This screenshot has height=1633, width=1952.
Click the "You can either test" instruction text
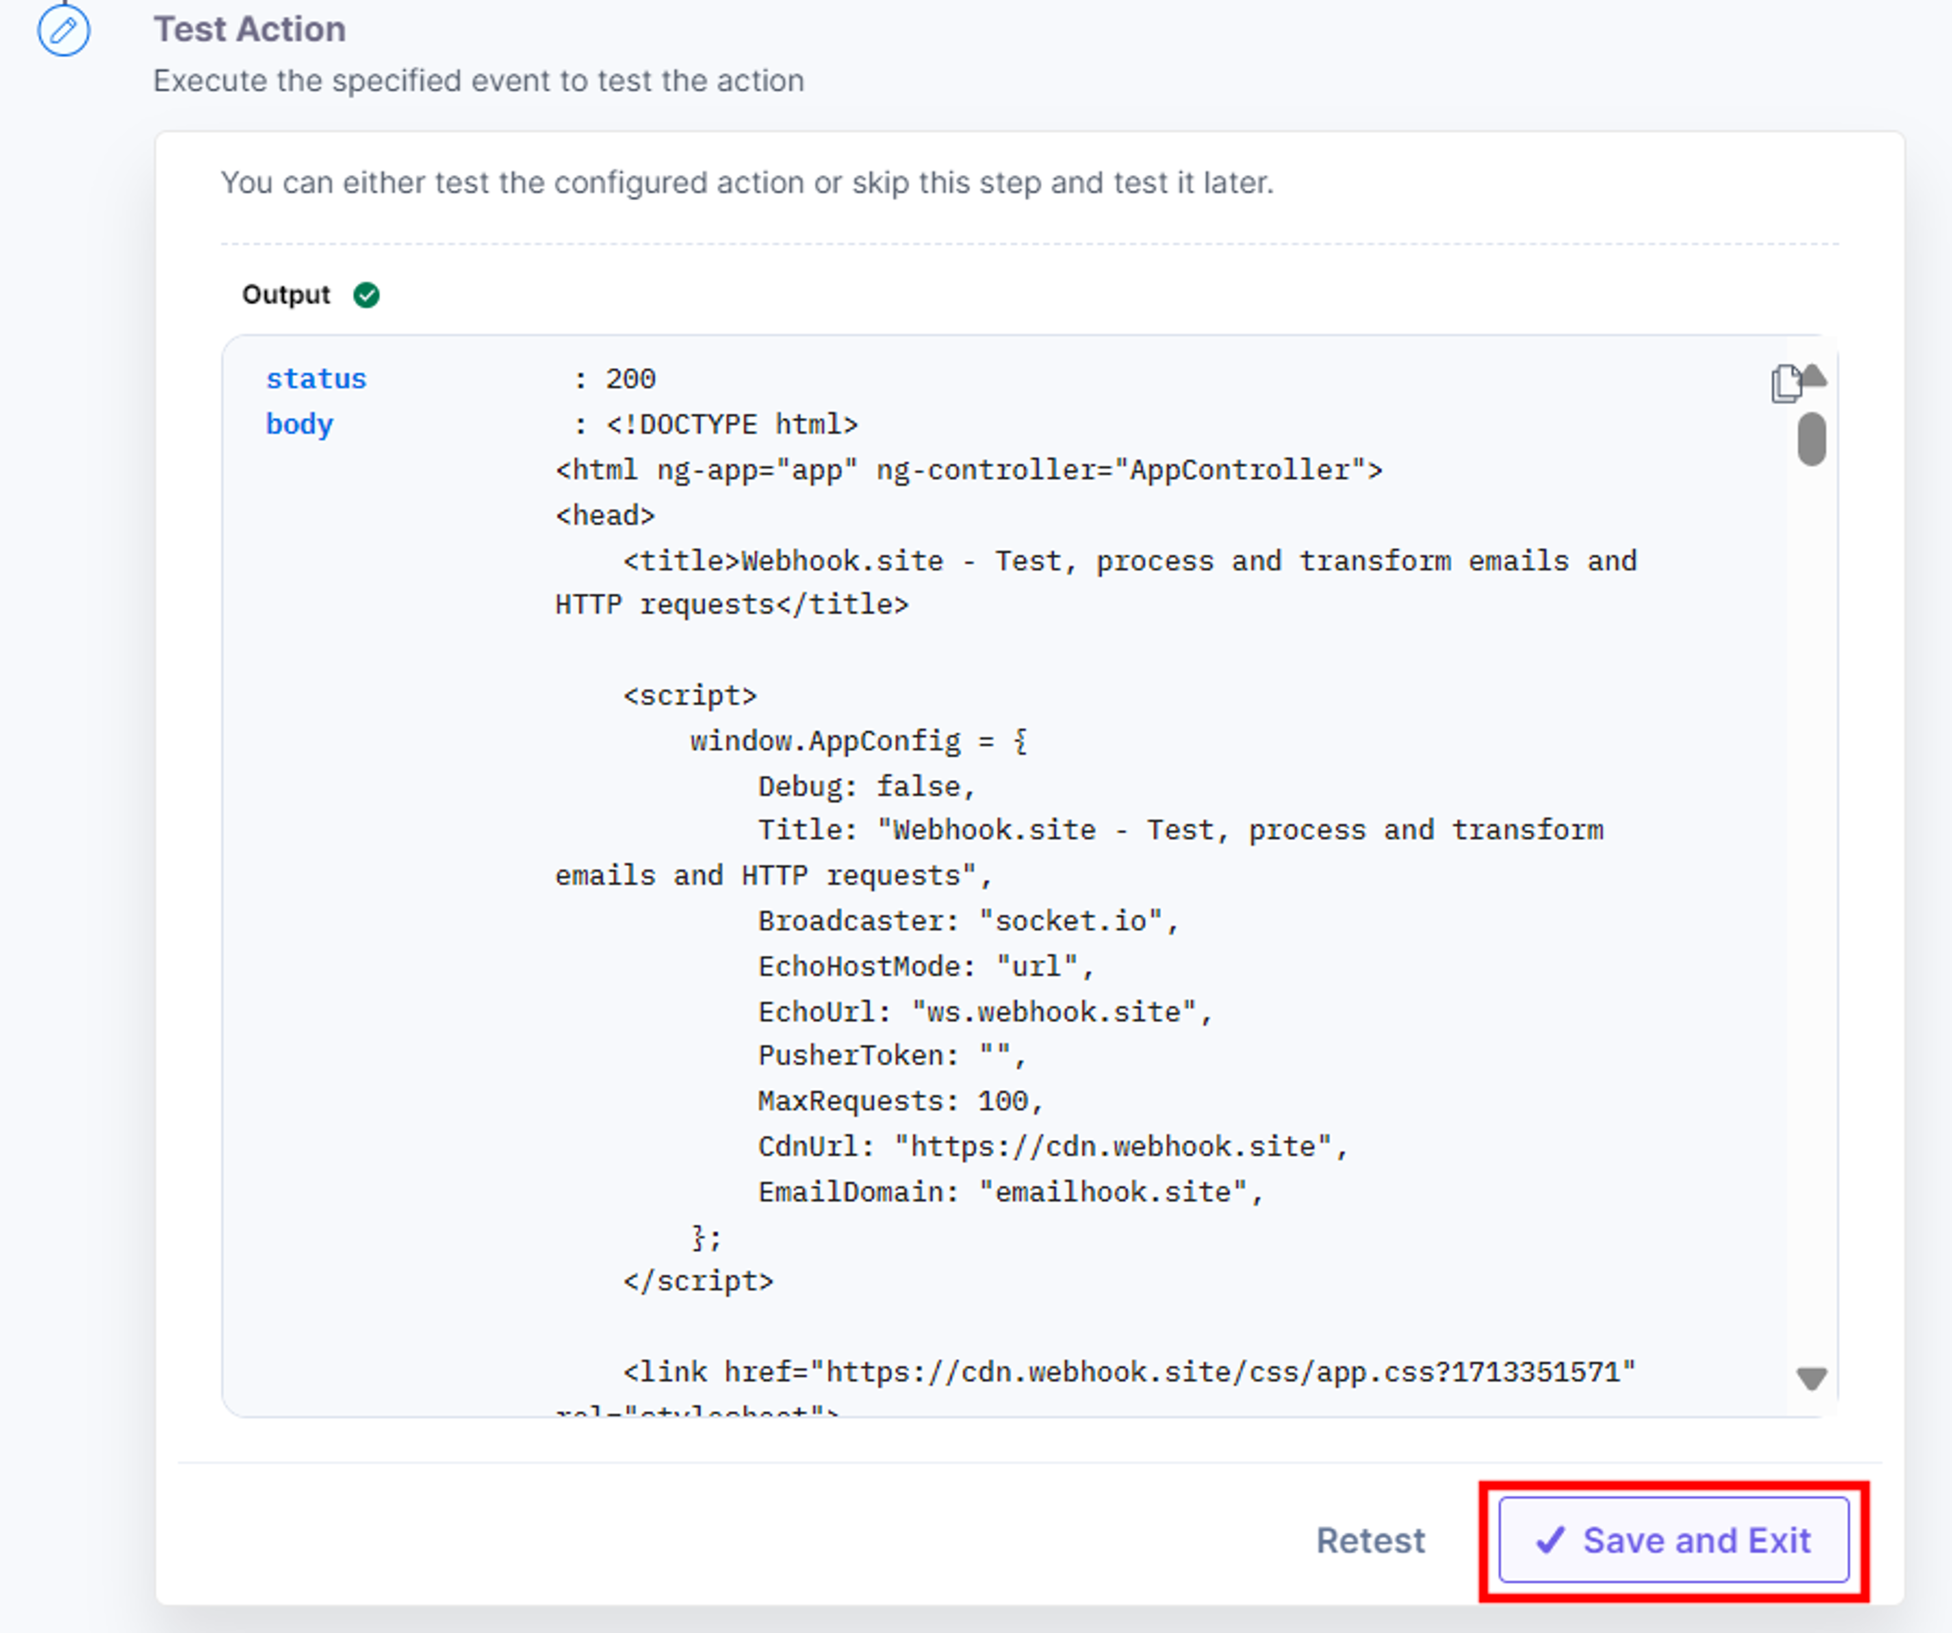[747, 182]
